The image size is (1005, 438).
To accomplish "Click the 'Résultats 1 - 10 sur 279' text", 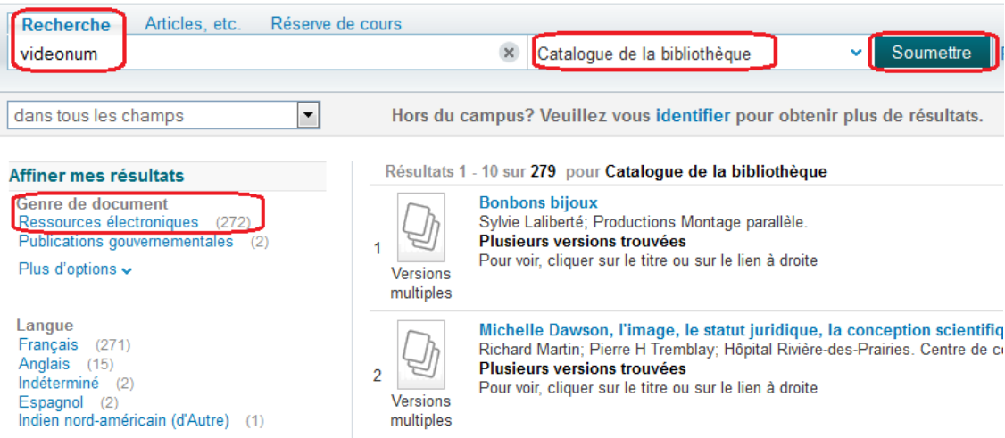I will tap(471, 171).
